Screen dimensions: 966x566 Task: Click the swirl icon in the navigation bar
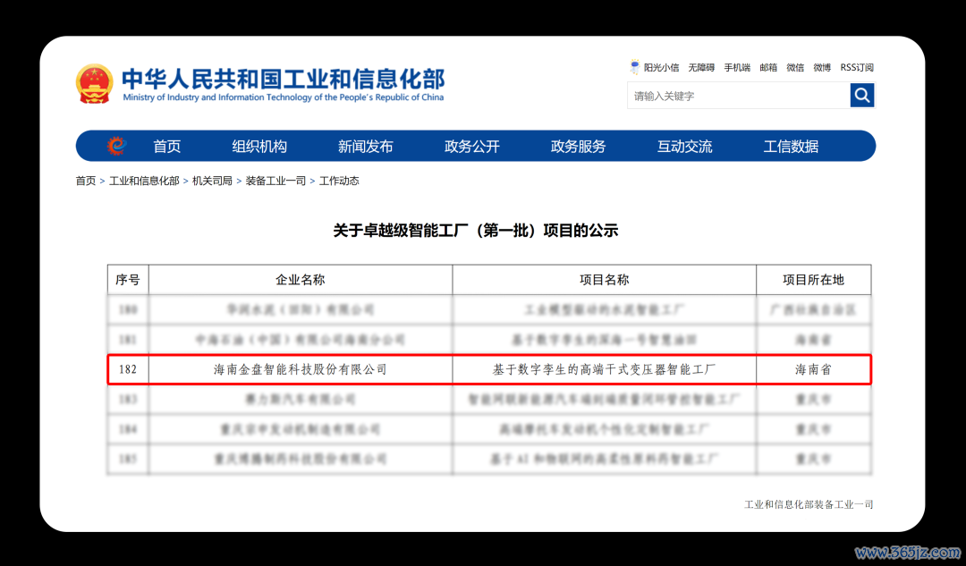pyautogui.click(x=116, y=146)
